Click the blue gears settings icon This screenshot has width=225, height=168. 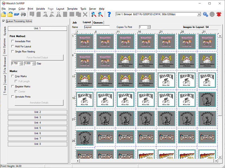coord(206,14)
